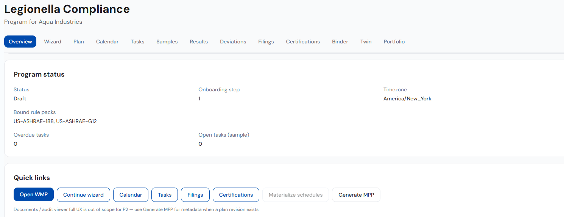564x217 pixels.
Task: Open the Certifications tab
Action: coord(303,42)
